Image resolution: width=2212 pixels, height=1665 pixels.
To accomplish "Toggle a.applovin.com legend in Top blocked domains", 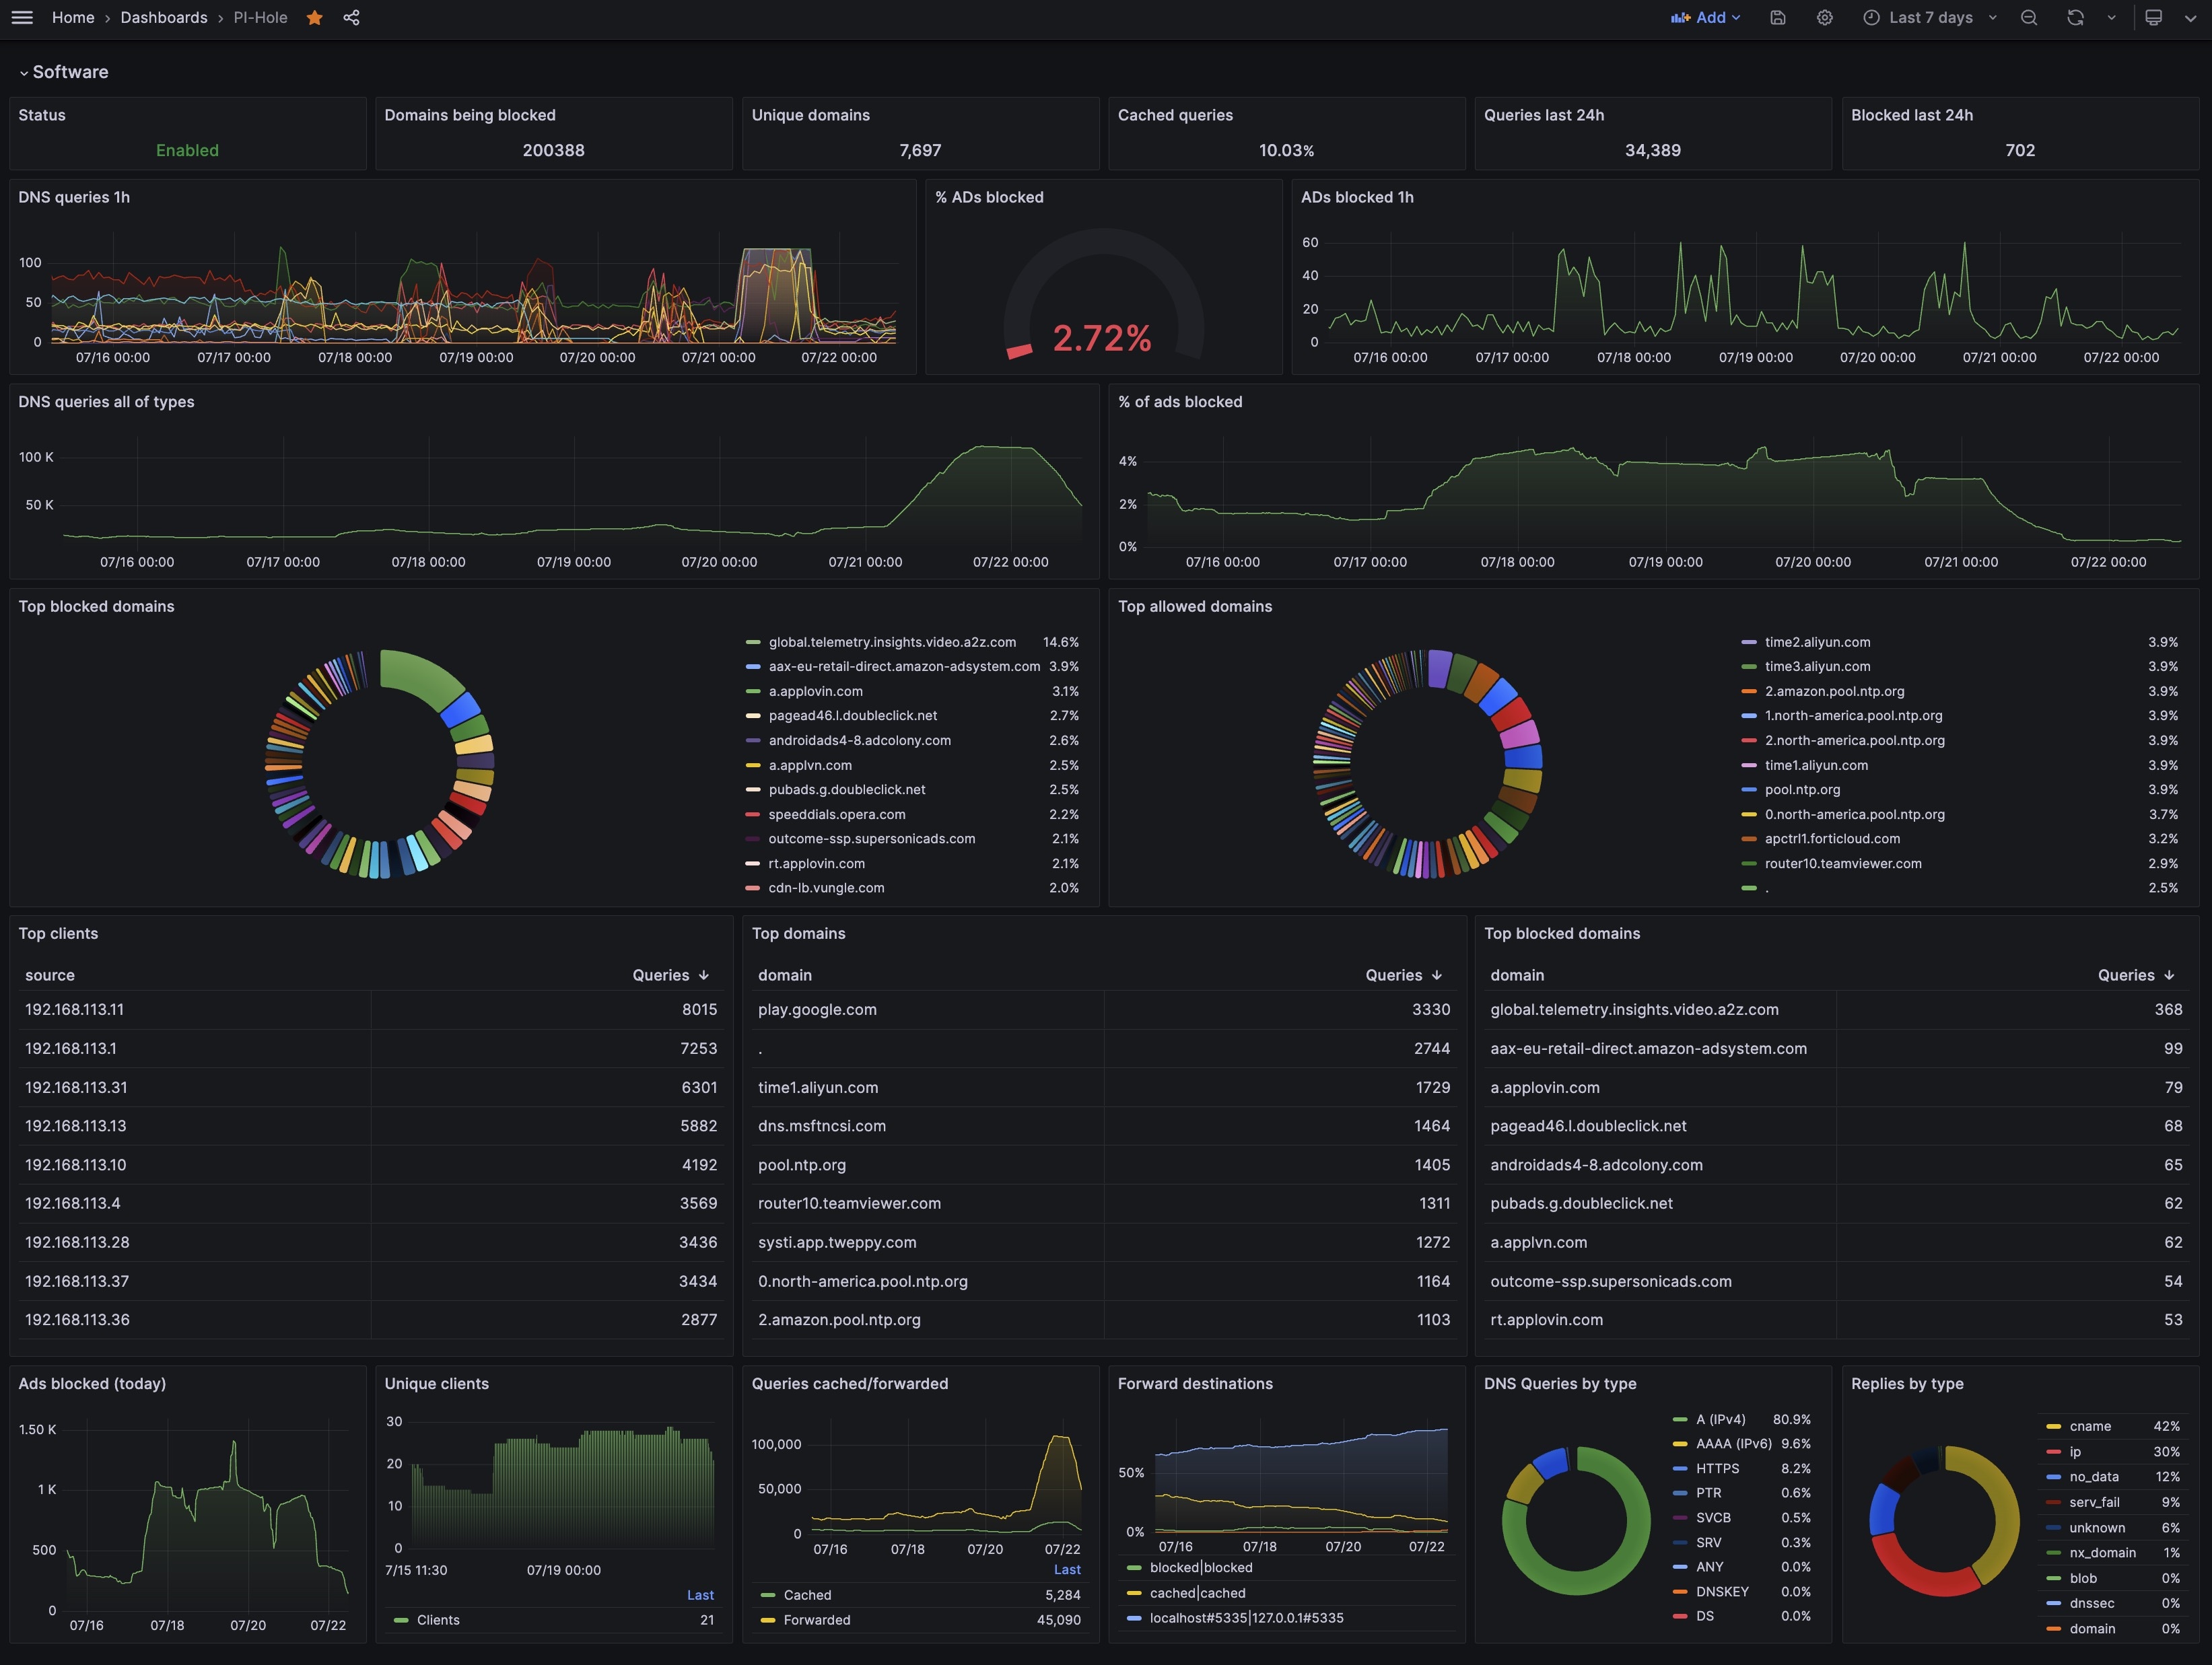I will pyautogui.click(x=815, y=691).
